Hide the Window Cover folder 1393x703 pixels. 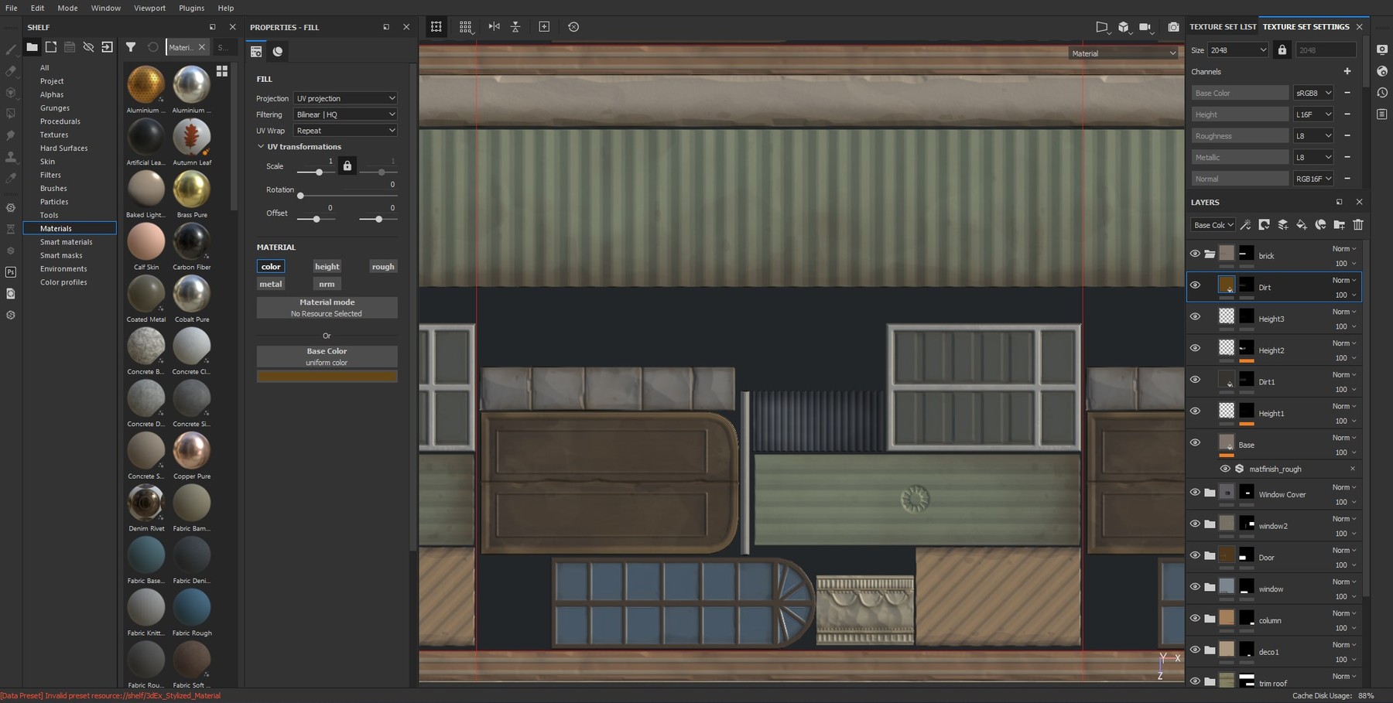click(1195, 493)
